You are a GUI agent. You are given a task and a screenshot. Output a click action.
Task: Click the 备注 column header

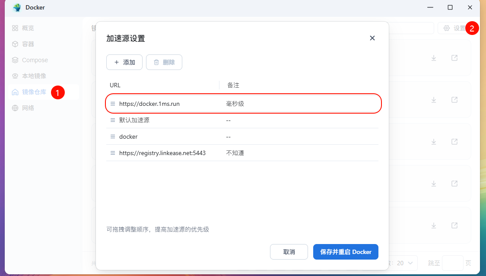[x=233, y=85]
